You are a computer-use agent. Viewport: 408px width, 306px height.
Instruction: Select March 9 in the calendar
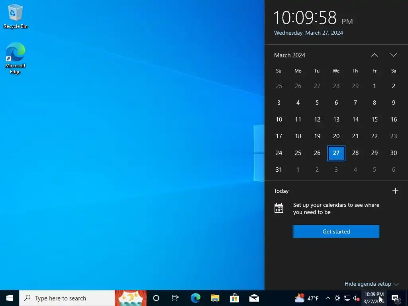click(x=394, y=102)
